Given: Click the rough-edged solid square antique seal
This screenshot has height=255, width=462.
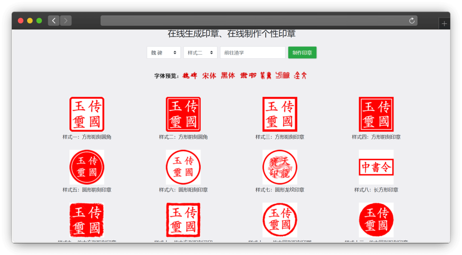Looking at the screenshot, I should click(x=87, y=220).
